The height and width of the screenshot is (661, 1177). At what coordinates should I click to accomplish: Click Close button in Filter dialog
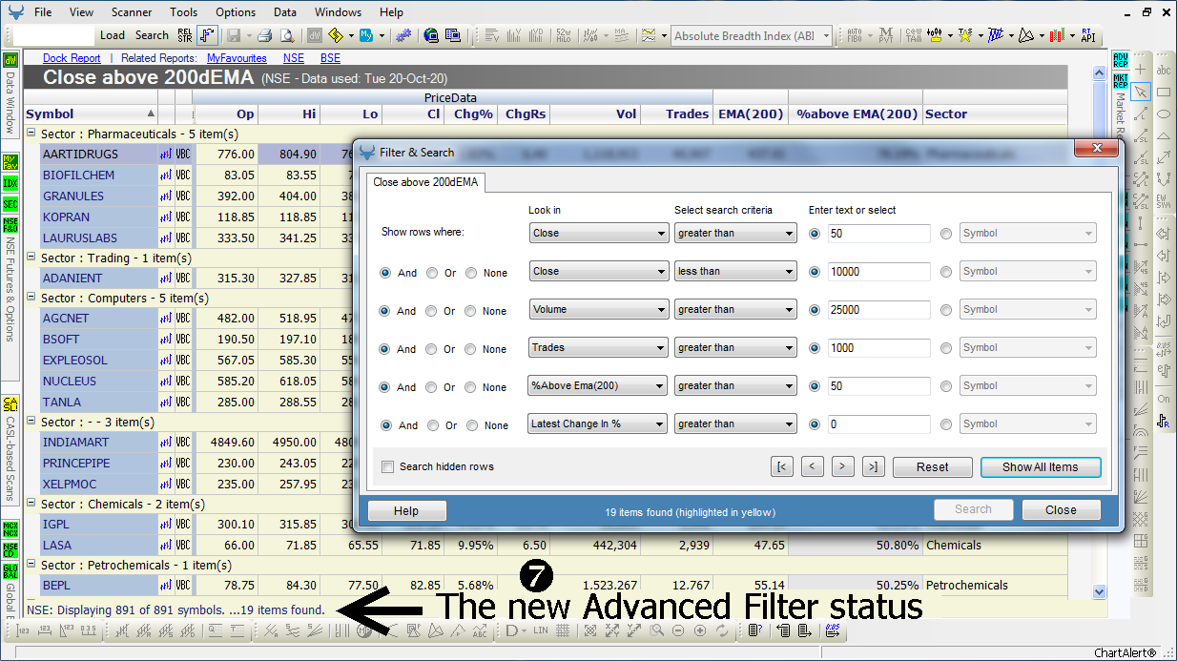click(x=1061, y=509)
